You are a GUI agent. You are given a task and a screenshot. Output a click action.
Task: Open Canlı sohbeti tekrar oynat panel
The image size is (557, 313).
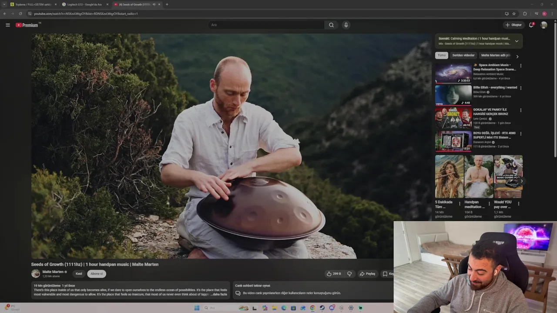point(312,290)
